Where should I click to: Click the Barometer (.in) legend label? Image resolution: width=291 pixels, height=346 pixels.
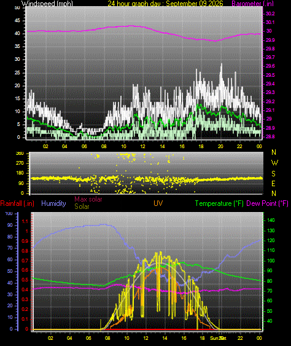click(x=253, y=4)
